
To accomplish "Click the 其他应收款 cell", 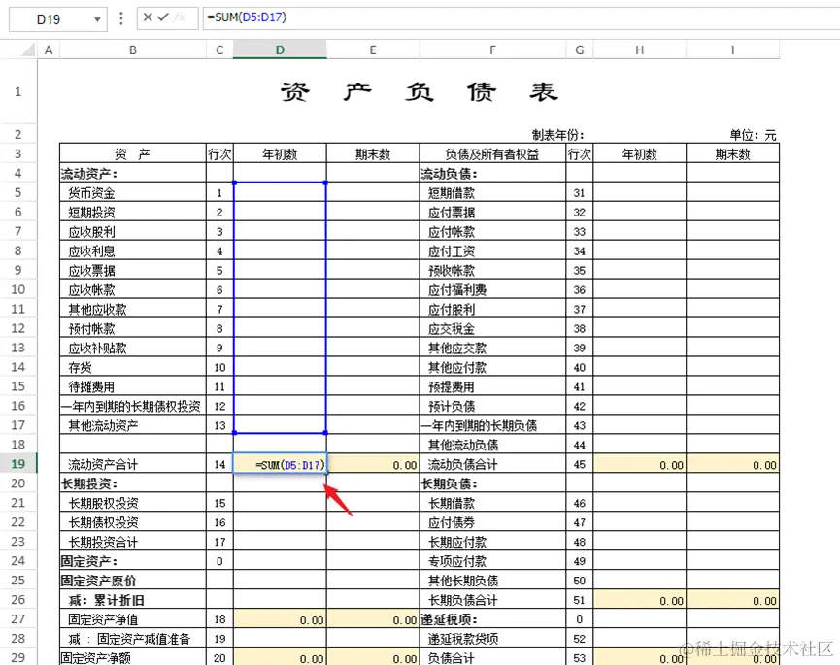I will click(133, 309).
